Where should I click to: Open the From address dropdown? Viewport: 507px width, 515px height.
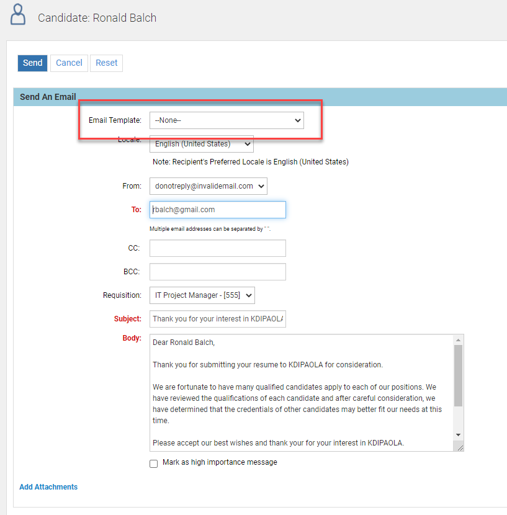tap(208, 186)
